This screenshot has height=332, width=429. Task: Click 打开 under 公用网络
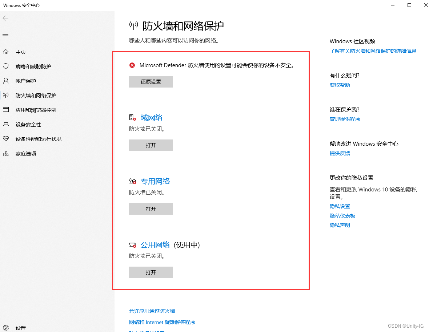point(151,272)
